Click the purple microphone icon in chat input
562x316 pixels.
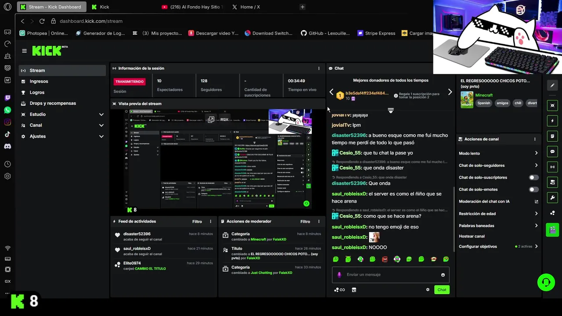click(339, 275)
